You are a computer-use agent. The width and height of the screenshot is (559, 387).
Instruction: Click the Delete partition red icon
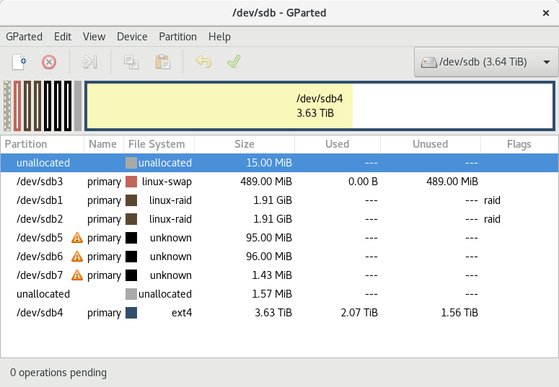click(x=49, y=62)
